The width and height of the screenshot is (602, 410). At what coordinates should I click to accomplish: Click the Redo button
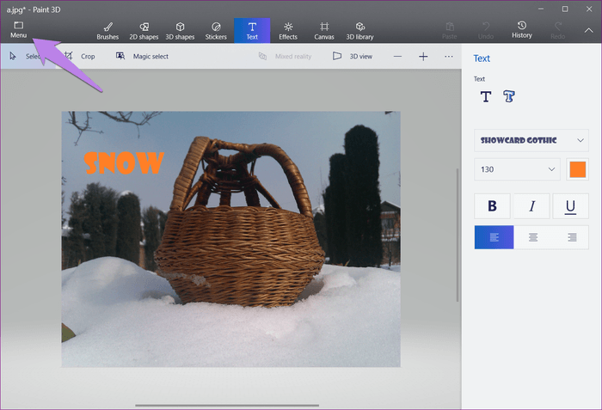point(558,30)
